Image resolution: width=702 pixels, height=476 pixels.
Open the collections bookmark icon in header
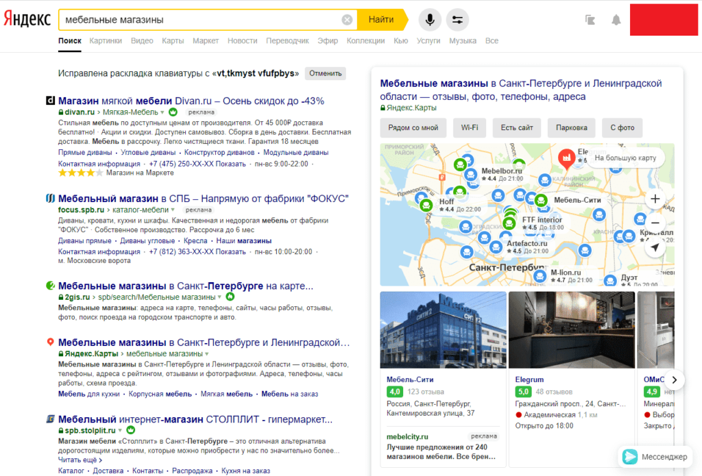click(x=590, y=20)
